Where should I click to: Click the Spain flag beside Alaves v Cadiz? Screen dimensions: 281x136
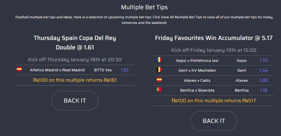[159, 80]
